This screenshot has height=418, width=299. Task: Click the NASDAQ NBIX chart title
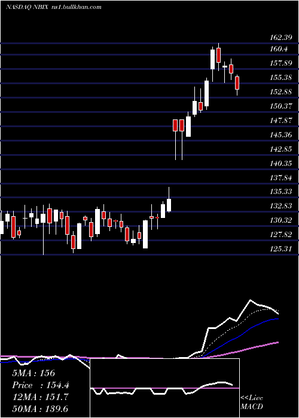coord(54,7)
